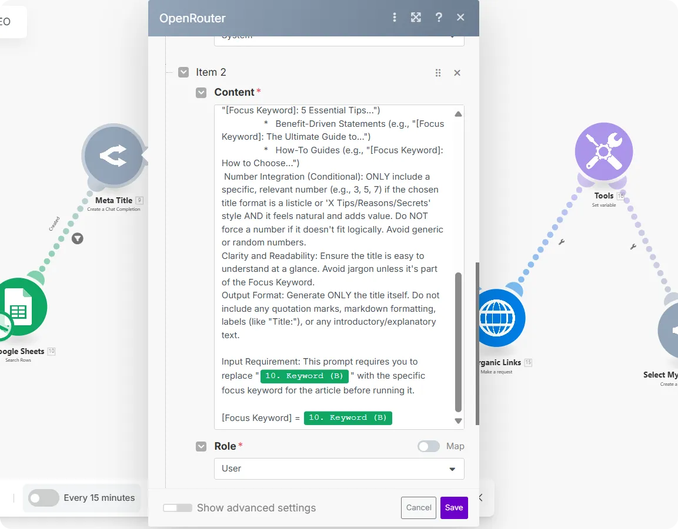Collapse Item 2 with its chevron checkbox

pos(183,72)
